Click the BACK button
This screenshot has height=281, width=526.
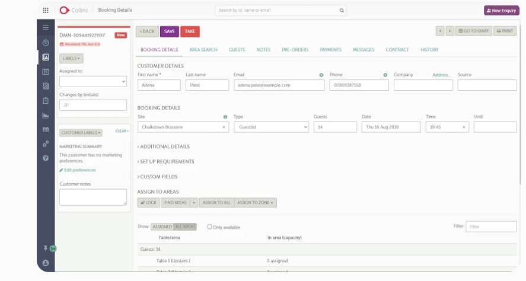tap(147, 31)
